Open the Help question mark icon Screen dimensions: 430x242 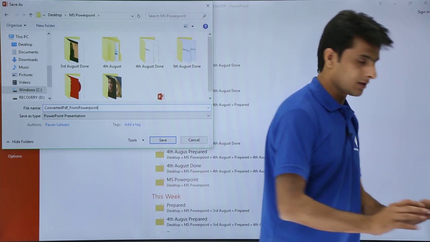[205, 26]
